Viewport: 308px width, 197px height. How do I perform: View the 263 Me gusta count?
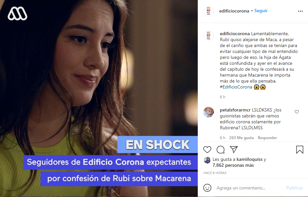[241, 138]
